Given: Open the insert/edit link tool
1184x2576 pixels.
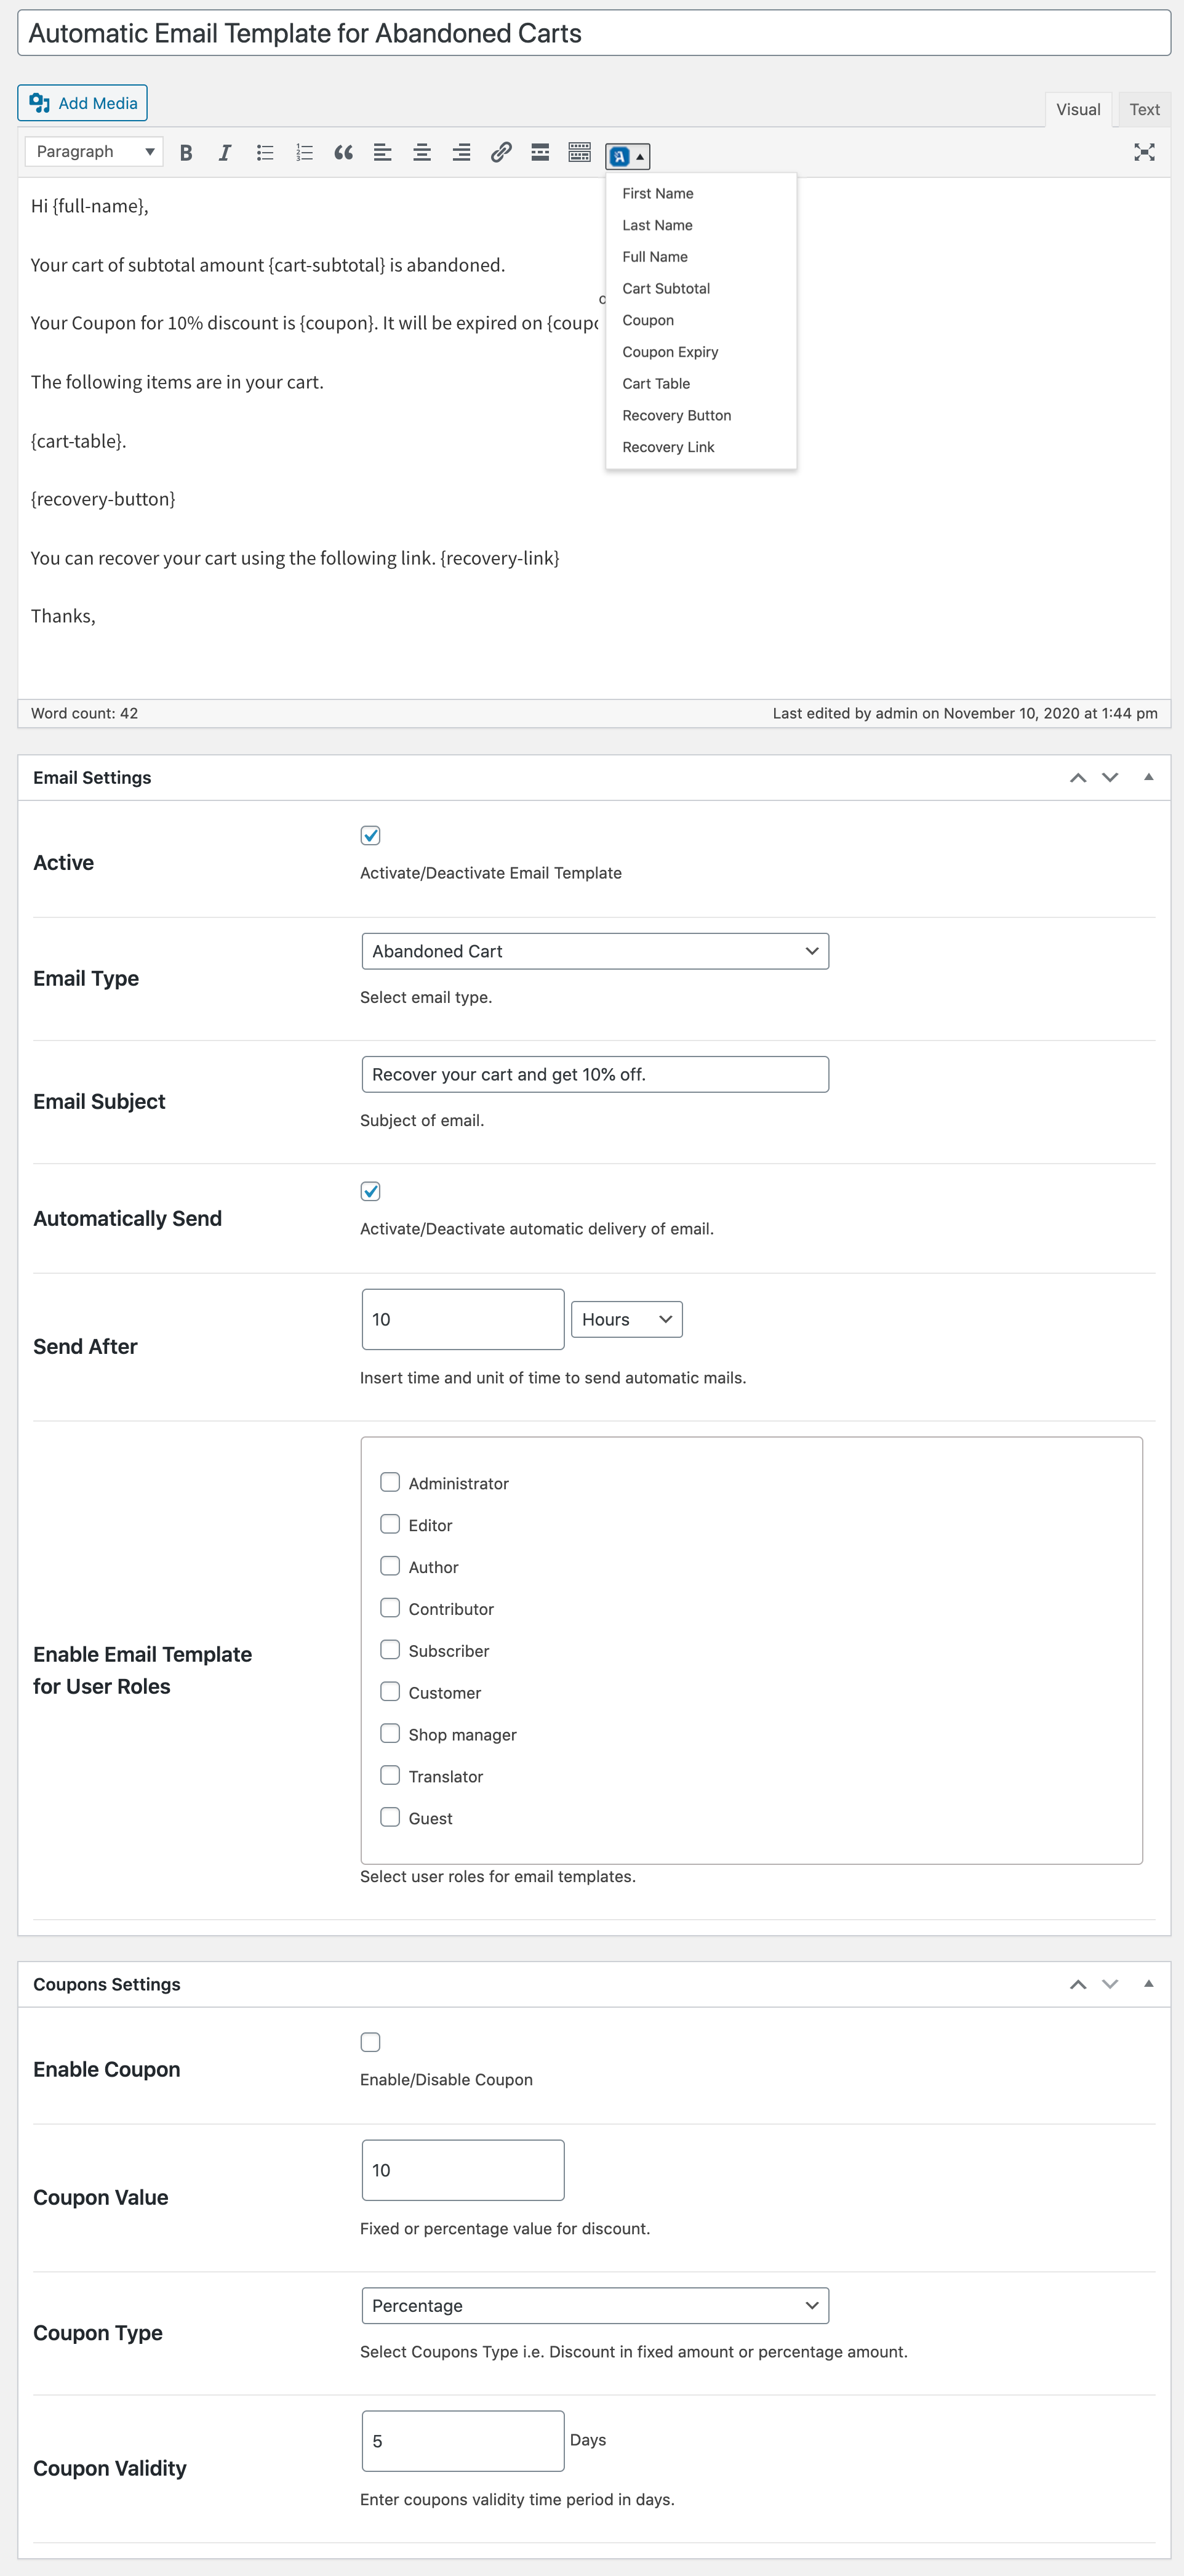Looking at the screenshot, I should tap(500, 153).
